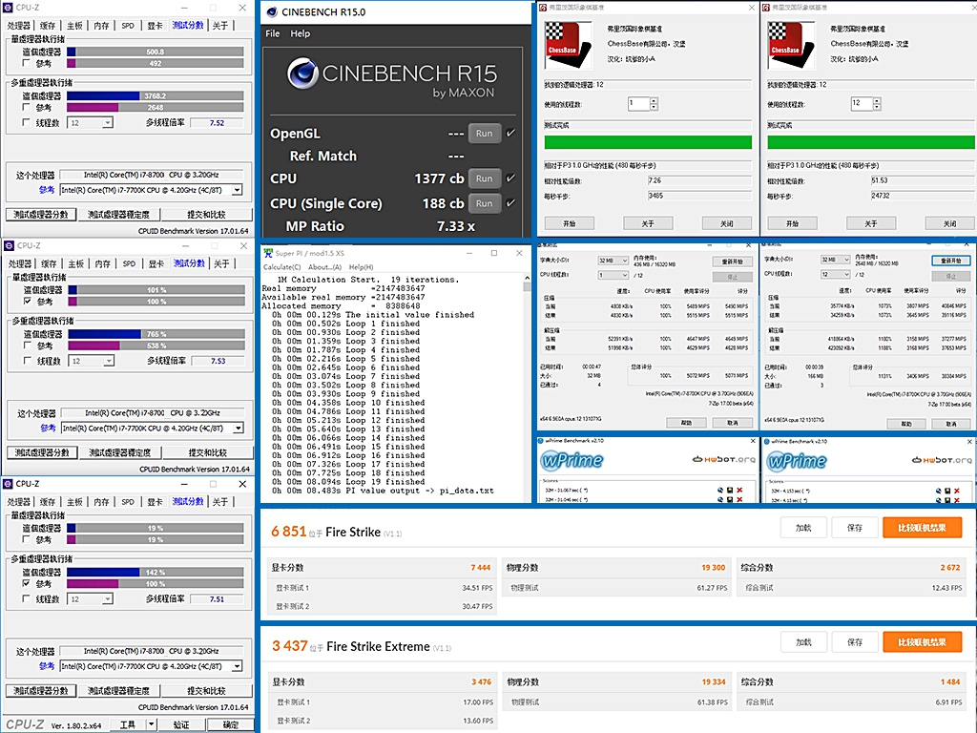Open the Cinebench File menu

[x=272, y=33]
